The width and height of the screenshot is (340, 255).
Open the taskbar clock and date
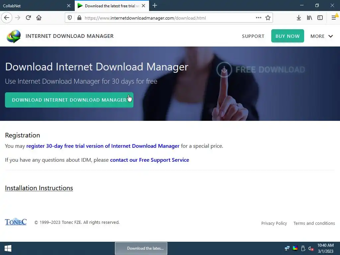click(x=325, y=248)
